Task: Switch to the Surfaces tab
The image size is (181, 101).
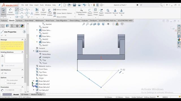Action: pos(19,20)
